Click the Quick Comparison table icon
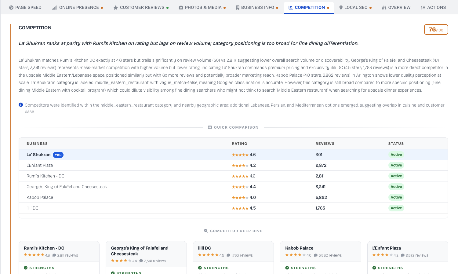The width and height of the screenshot is (458, 274). point(210,127)
